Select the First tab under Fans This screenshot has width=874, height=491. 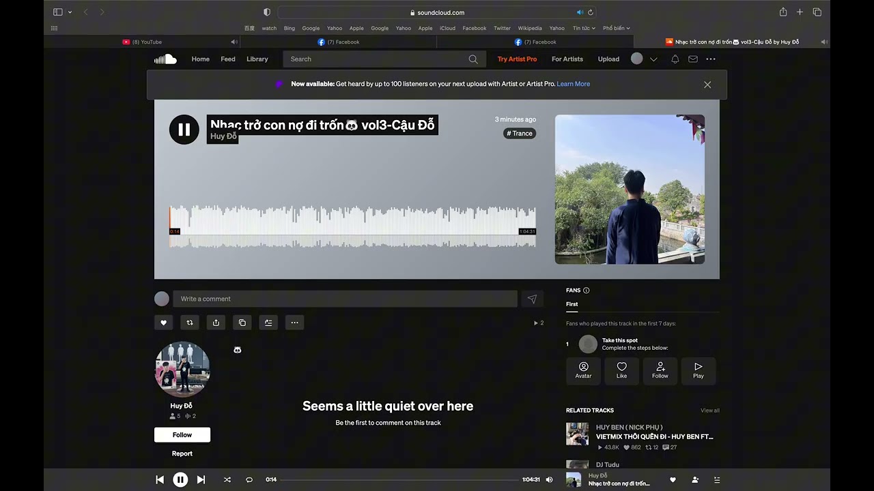tap(572, 304)
